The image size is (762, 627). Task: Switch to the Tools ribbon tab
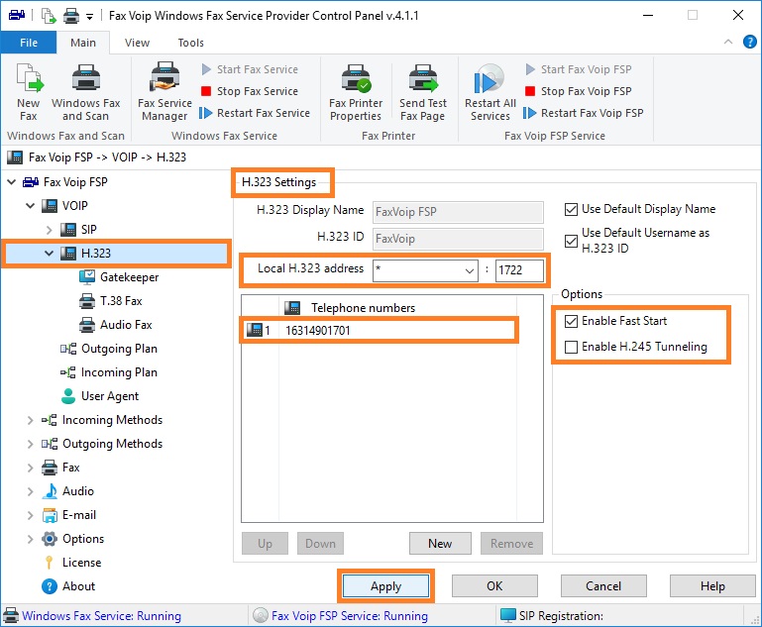click(x=190, y=43)
